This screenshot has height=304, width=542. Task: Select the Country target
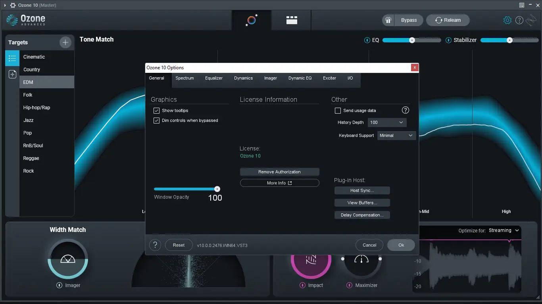47,69
